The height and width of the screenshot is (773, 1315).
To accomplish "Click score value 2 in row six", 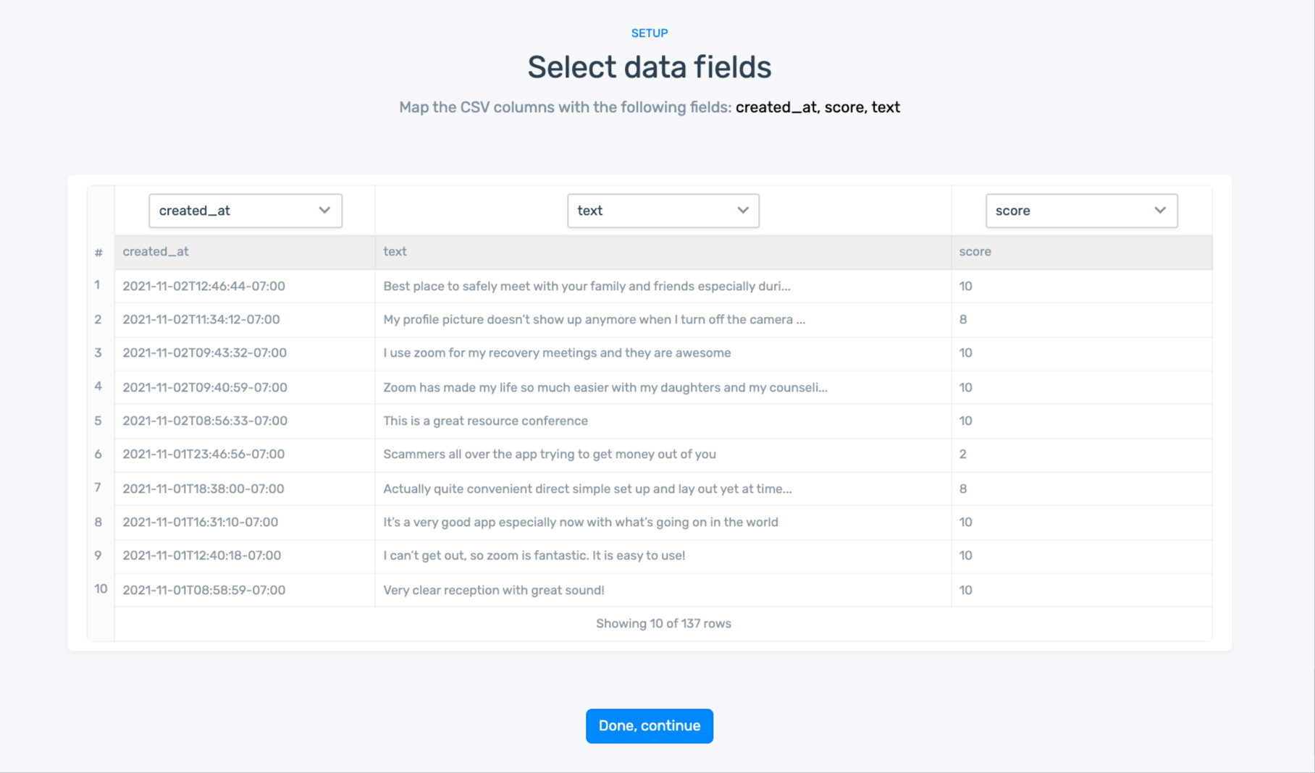I will 963,454.
